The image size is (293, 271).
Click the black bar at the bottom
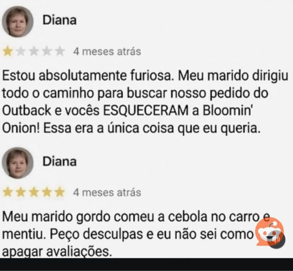pyautogui.click(x=146, y=265)
